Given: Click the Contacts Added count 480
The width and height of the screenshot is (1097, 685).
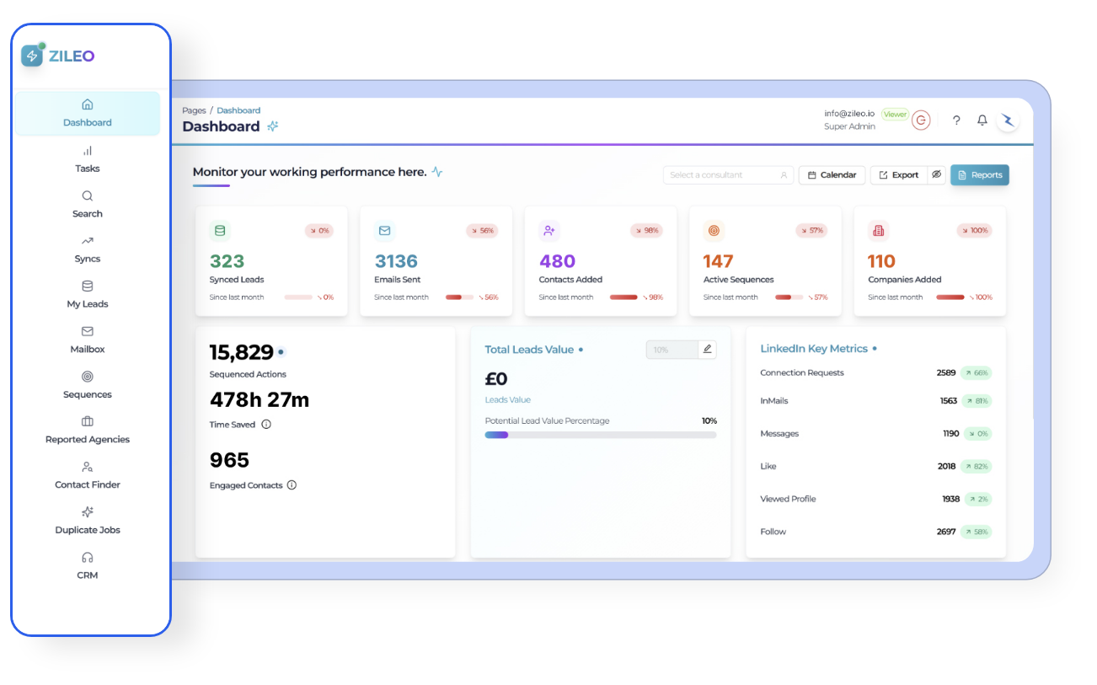Looking at the screenshot, I should point(557,261).
